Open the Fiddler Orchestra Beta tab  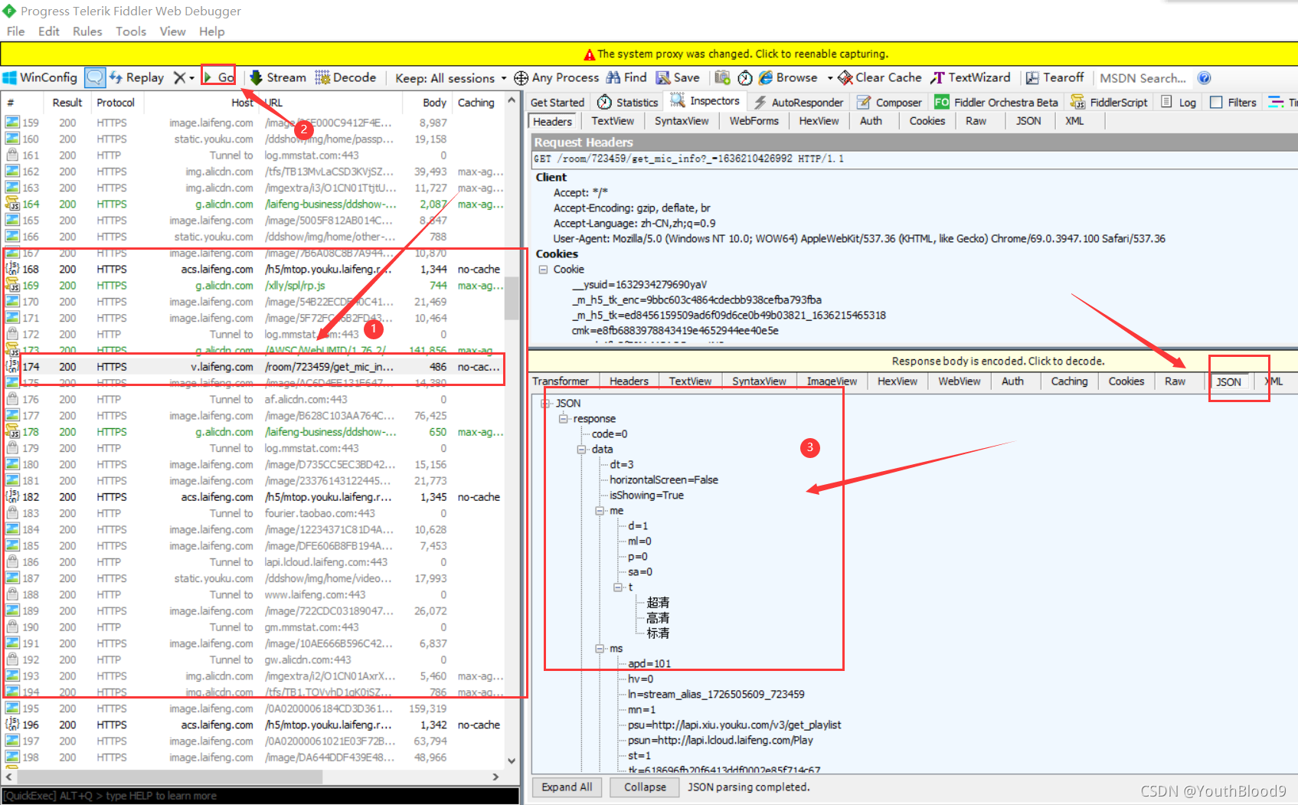(x=996, y=103)
